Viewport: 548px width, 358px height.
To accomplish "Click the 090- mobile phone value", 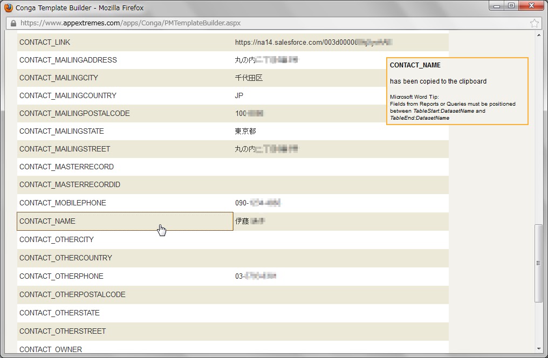I will (x=258, y=203).
